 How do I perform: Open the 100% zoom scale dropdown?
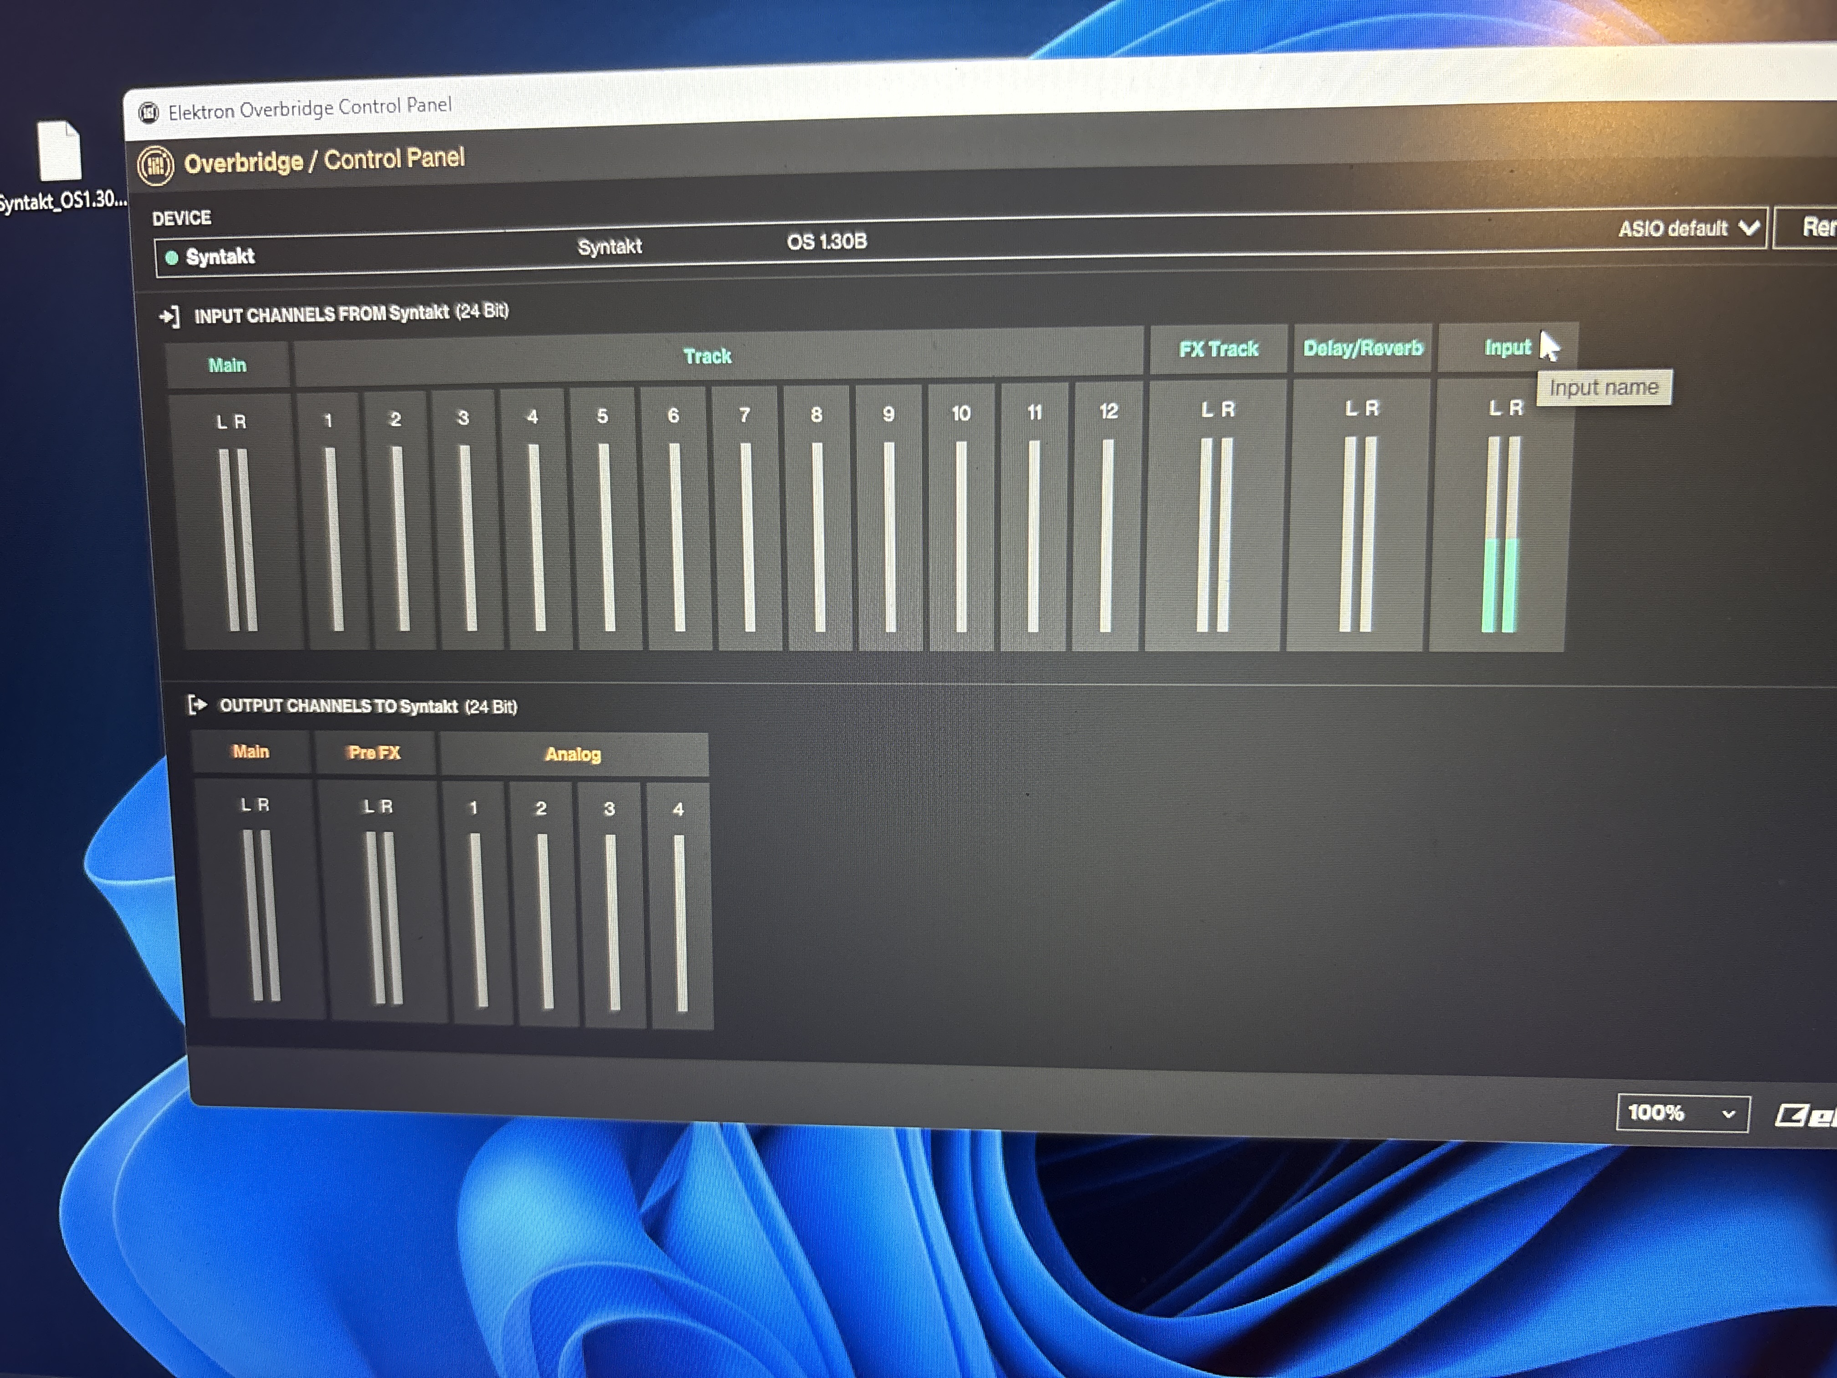(x=1683, y=1112)
